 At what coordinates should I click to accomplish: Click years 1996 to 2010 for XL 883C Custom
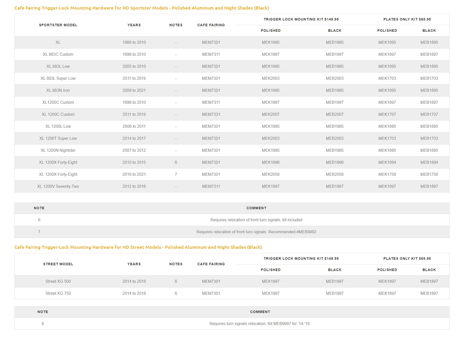pos(134,54)
